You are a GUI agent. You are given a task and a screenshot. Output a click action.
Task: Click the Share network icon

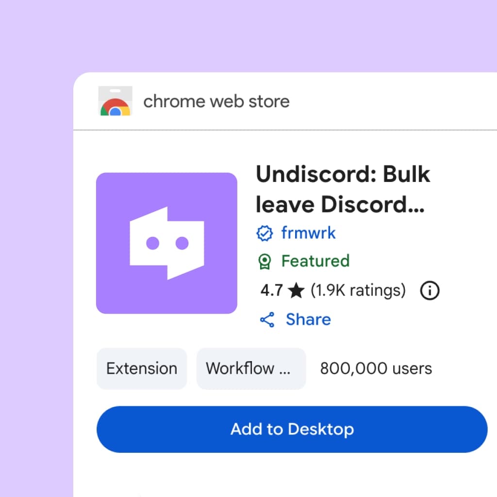point(267,319)
